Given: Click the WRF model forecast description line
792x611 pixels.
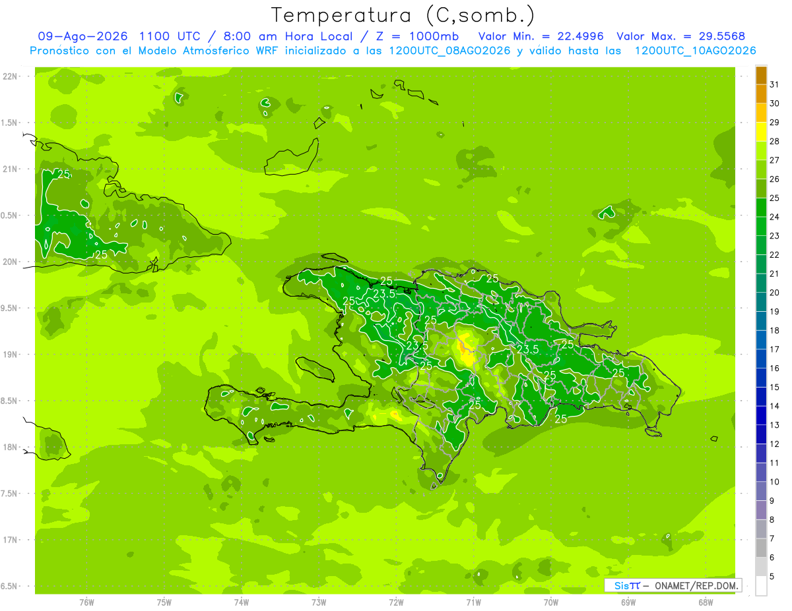Looking at the screenshot, I should pos(393,50).
